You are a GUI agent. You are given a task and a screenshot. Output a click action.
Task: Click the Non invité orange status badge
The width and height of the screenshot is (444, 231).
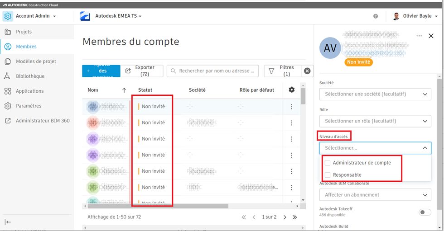pyautogui.click(x=358, y=62)
